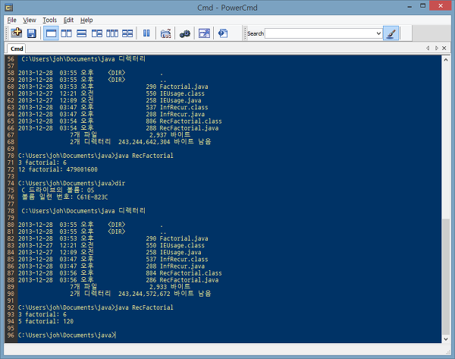Click the PowerCmd title bar icon
455x359 pixels.
click(x=8, y=8)
